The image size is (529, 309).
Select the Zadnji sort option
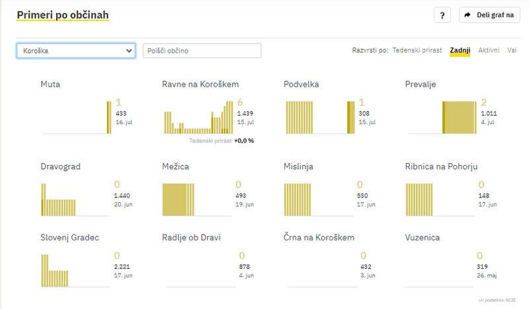click(x=460, y=51)
